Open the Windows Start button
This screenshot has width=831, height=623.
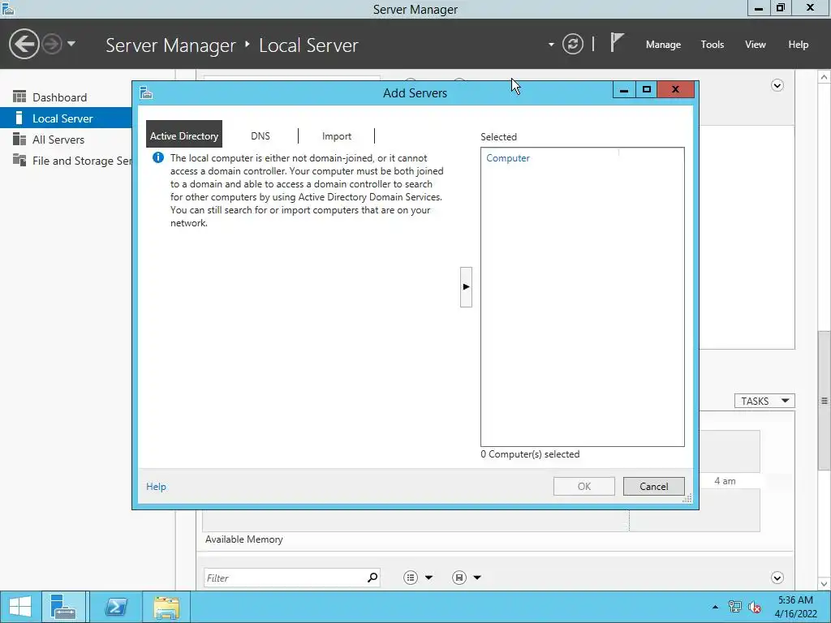(x=20, y=607)
